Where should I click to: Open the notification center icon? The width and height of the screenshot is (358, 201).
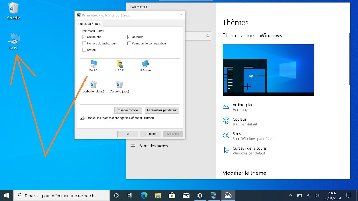348,195
